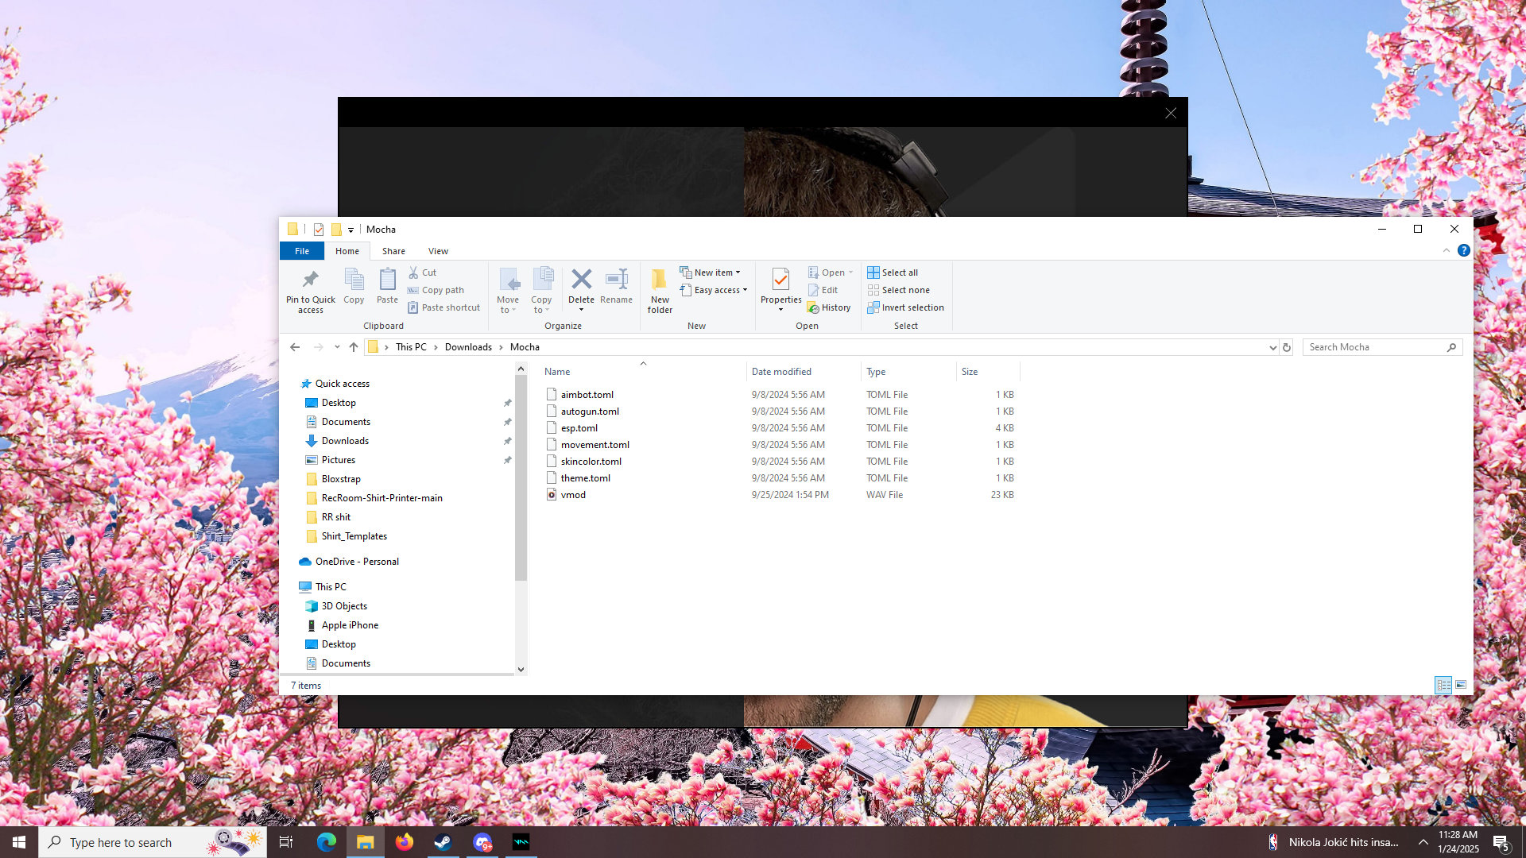Click the Pin to Quick access icon
1526x858 pixels.
click(310, 280)
